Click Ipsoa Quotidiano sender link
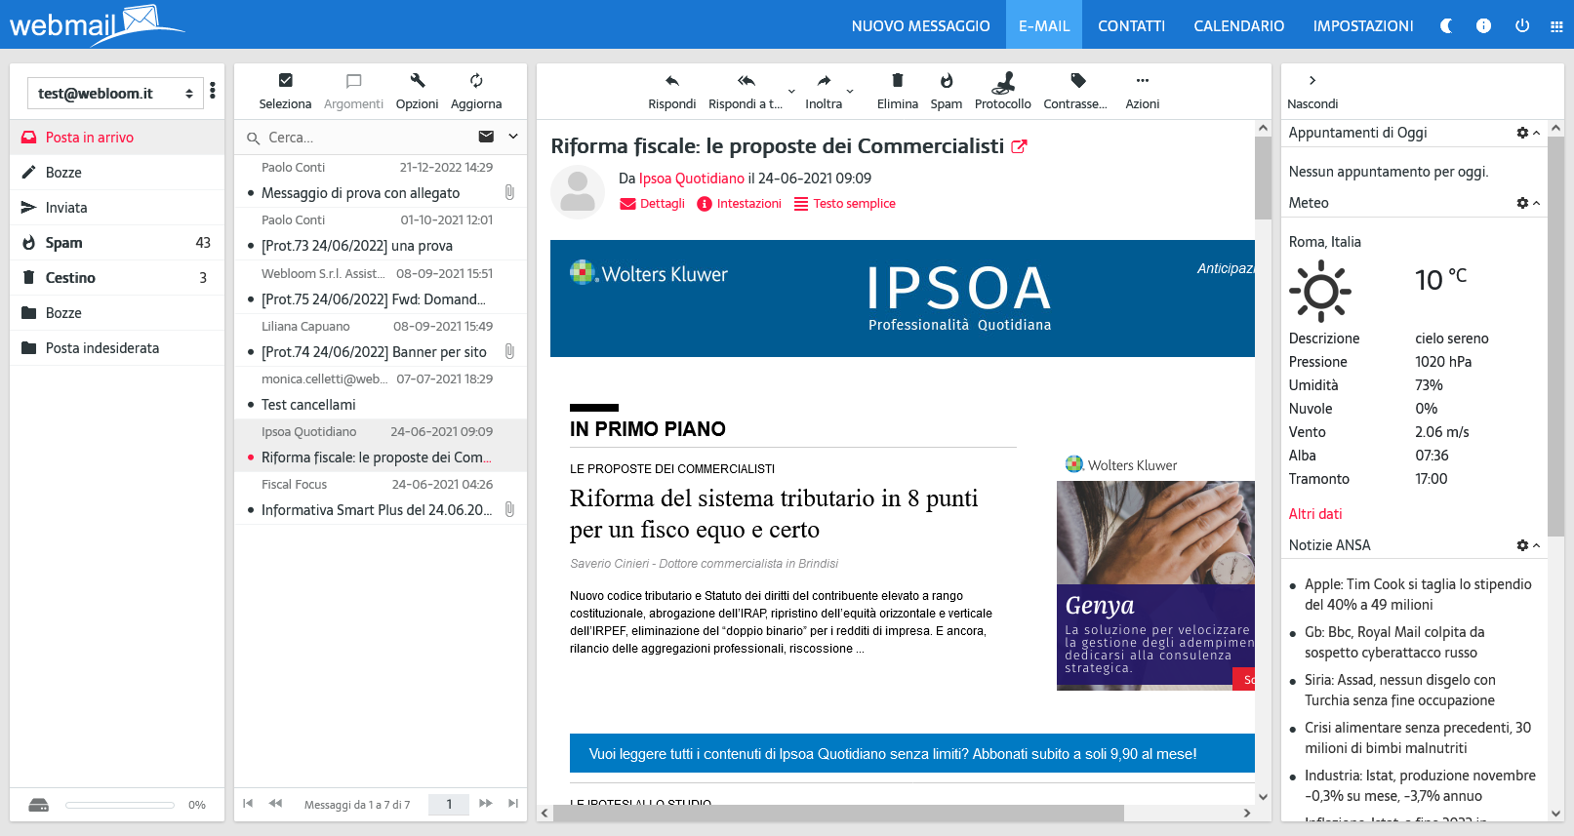 coord(691,179)
